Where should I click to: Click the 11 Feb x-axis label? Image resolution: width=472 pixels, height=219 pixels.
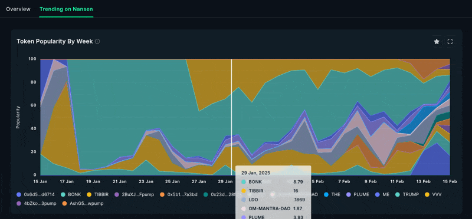coord(396,181)
